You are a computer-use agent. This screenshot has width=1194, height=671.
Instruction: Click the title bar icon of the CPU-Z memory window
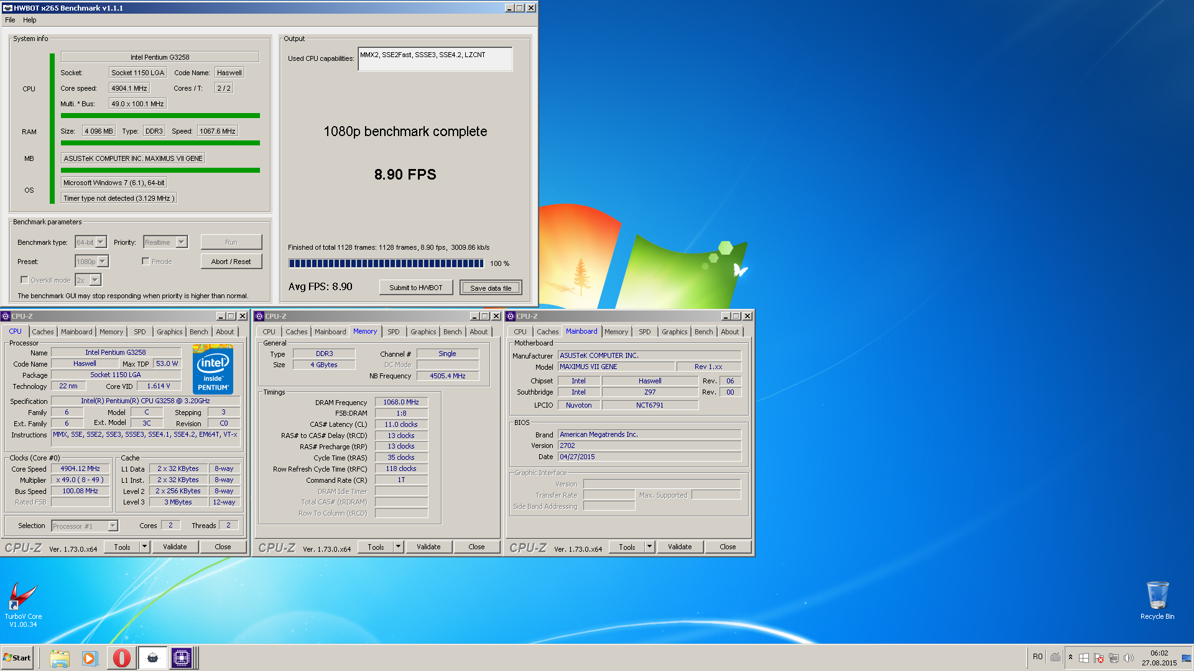260,316
